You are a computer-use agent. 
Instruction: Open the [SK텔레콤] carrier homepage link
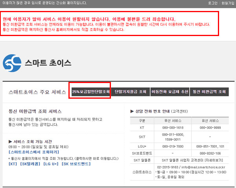[x=30, y=164]
